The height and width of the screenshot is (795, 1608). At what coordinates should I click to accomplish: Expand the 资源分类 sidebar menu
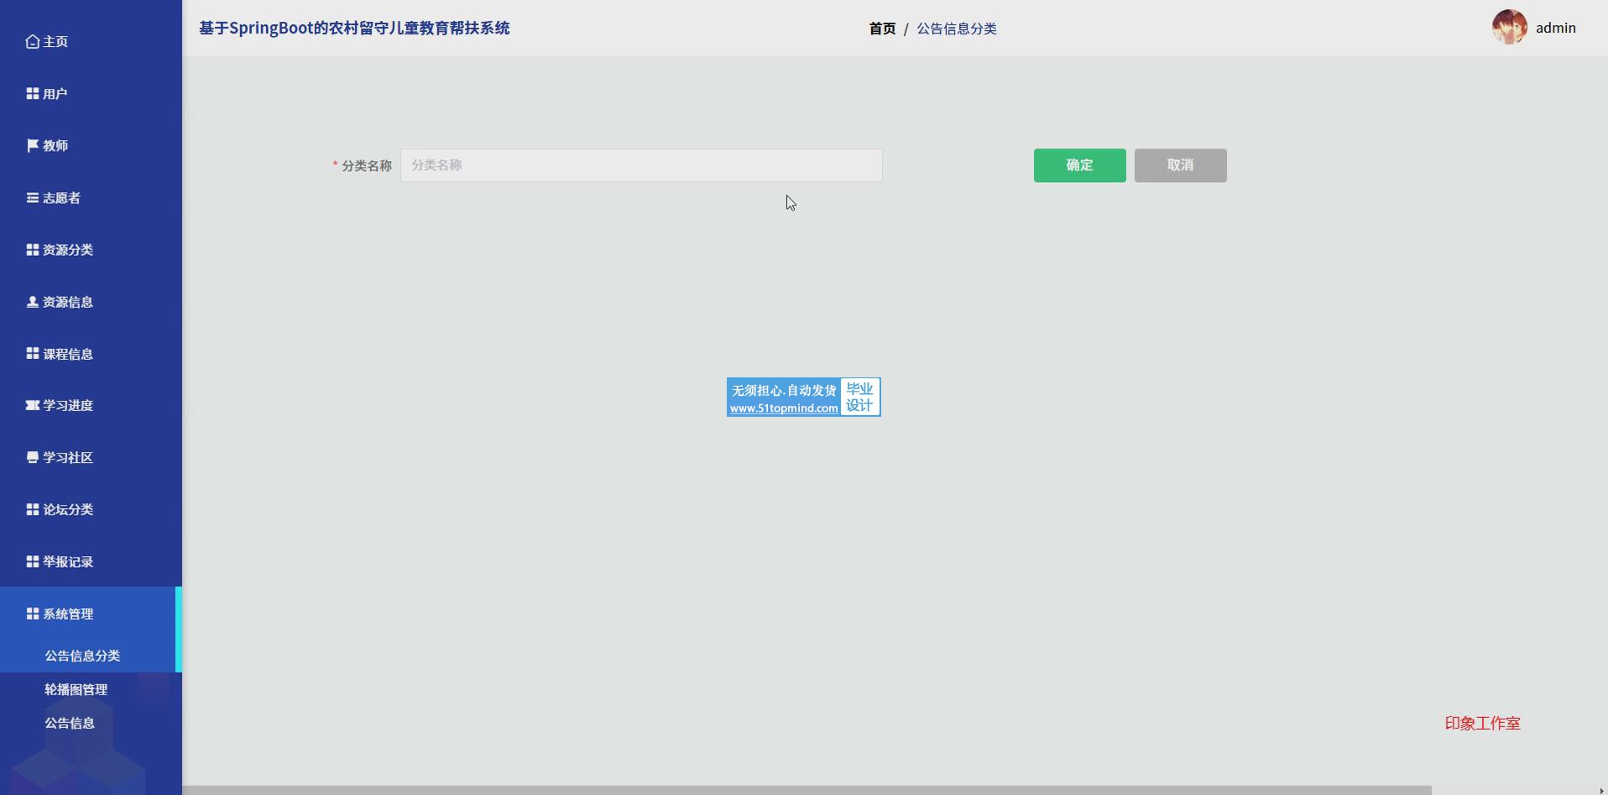(x=67, y=250)
